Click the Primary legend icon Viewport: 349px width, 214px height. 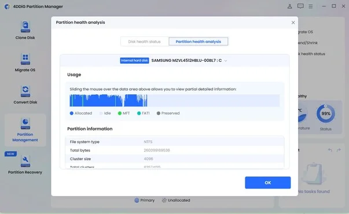(x=137, y=200)
